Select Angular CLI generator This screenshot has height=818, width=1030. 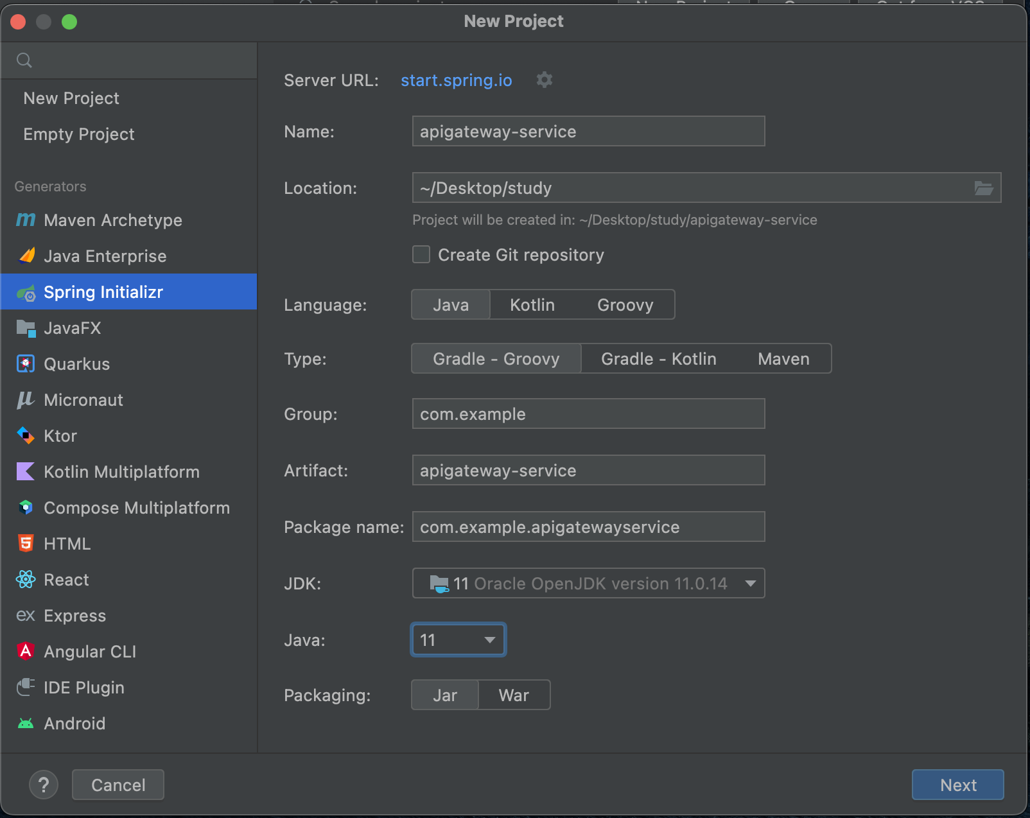128,652
